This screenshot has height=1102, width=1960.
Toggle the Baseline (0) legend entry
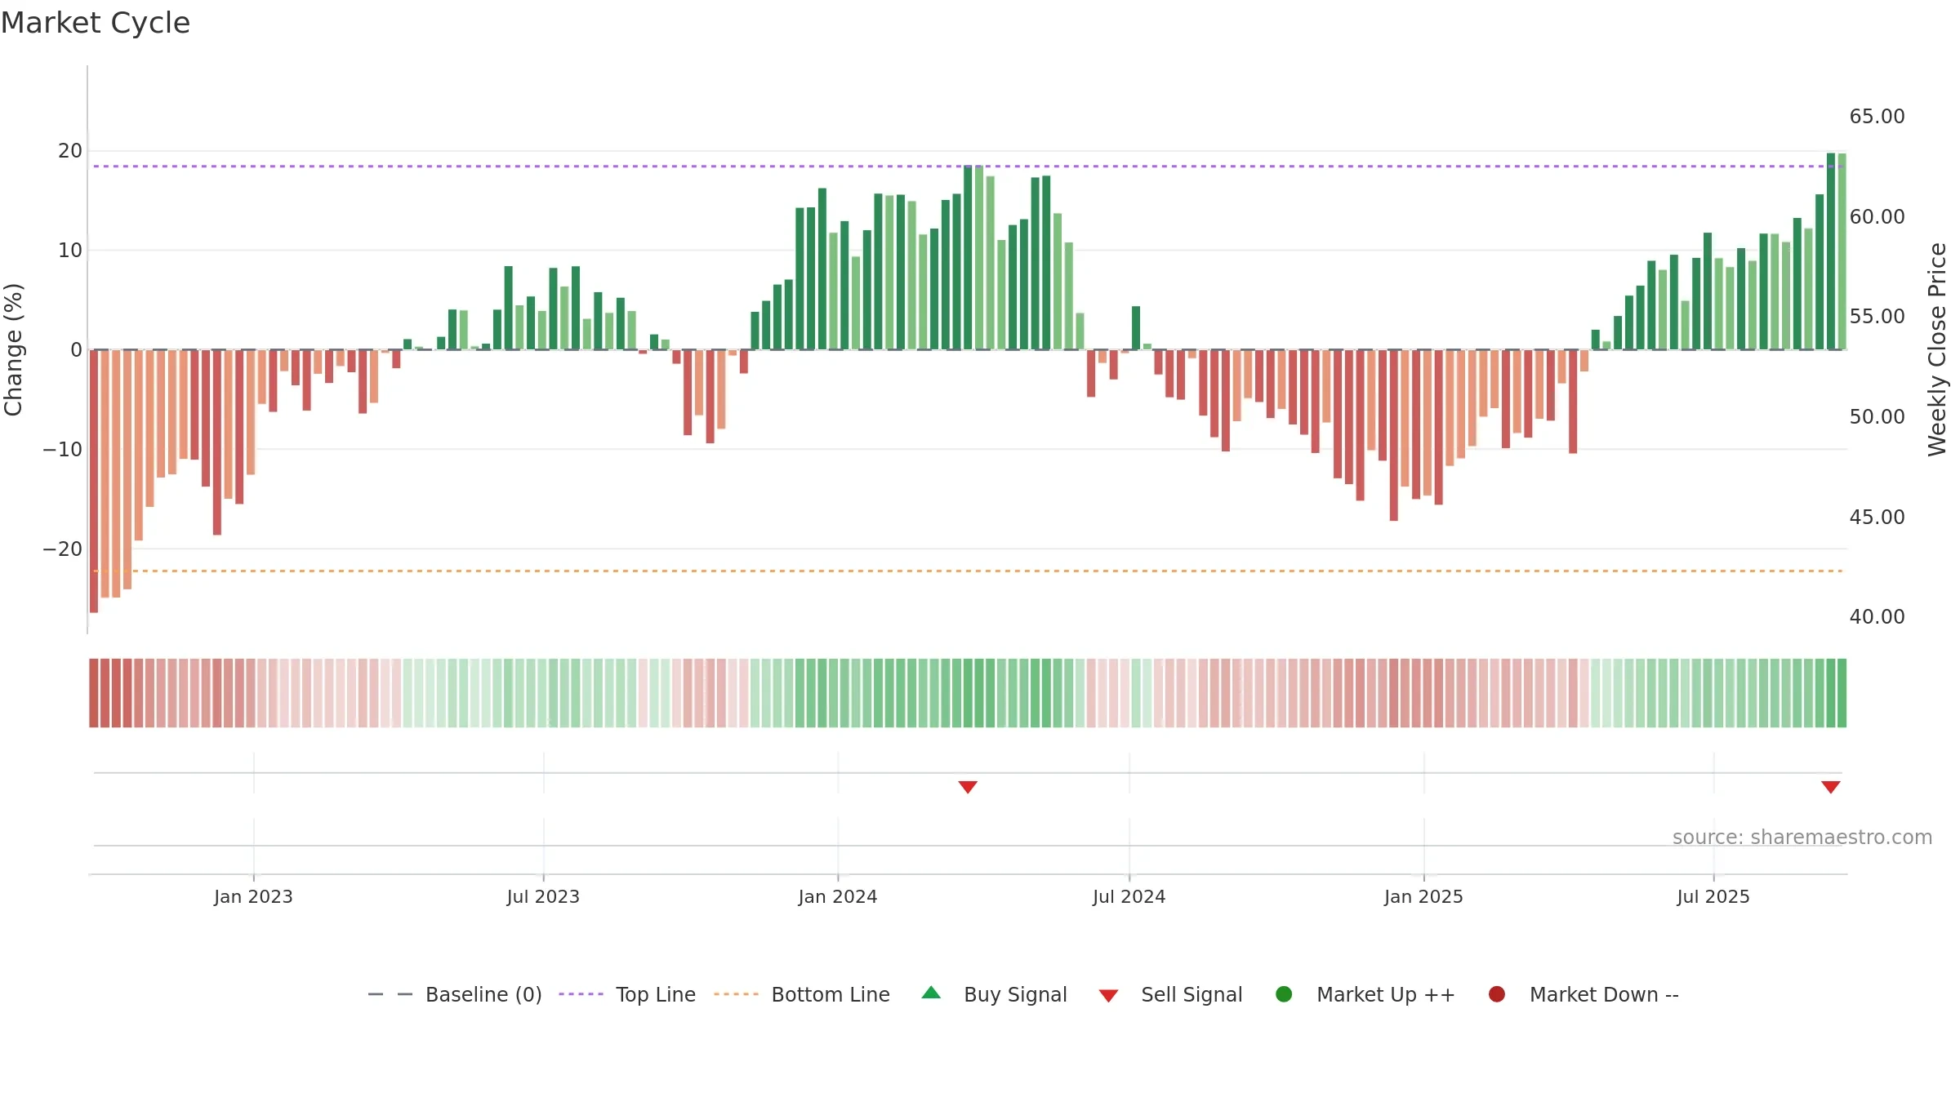click(455, 994)
